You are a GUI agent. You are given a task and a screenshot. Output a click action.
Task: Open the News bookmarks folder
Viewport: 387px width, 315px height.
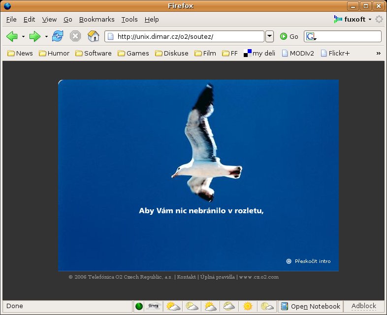(x=20, y=53)
